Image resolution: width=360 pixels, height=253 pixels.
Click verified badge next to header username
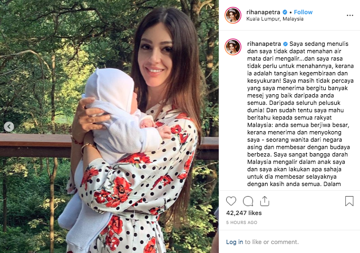285,12
